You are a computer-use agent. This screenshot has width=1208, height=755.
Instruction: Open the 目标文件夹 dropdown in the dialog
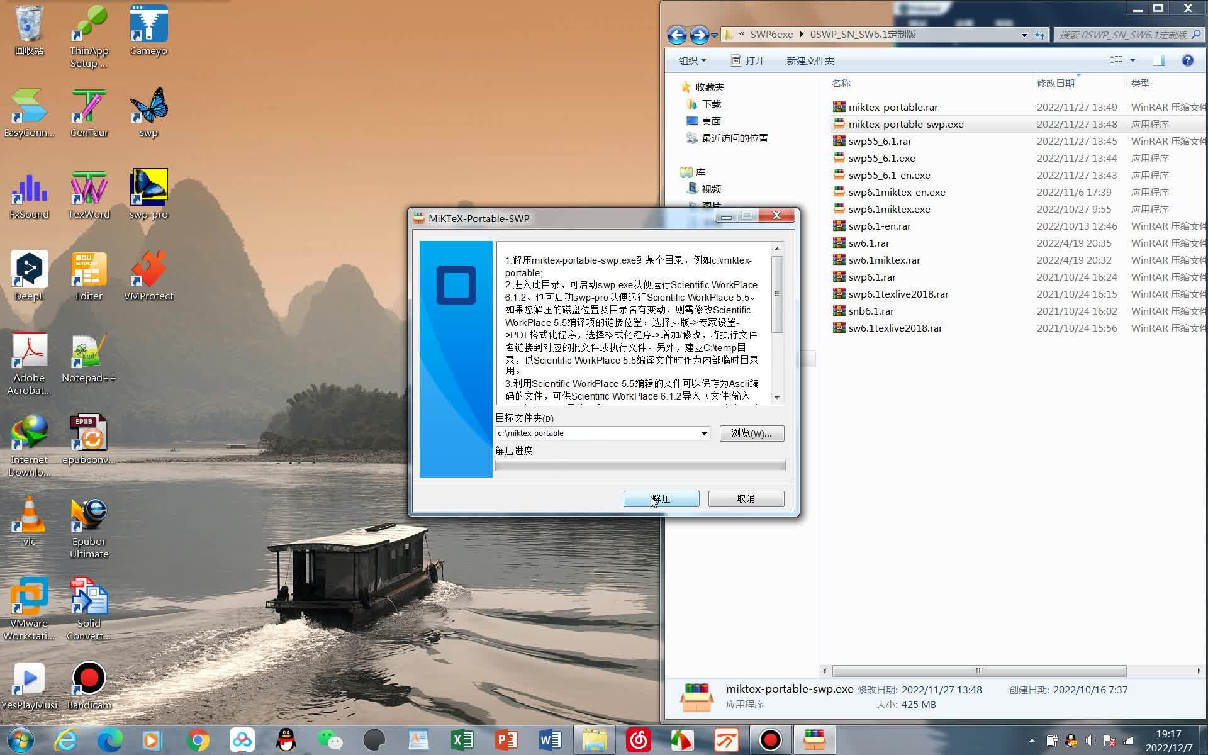click(703, 433)
